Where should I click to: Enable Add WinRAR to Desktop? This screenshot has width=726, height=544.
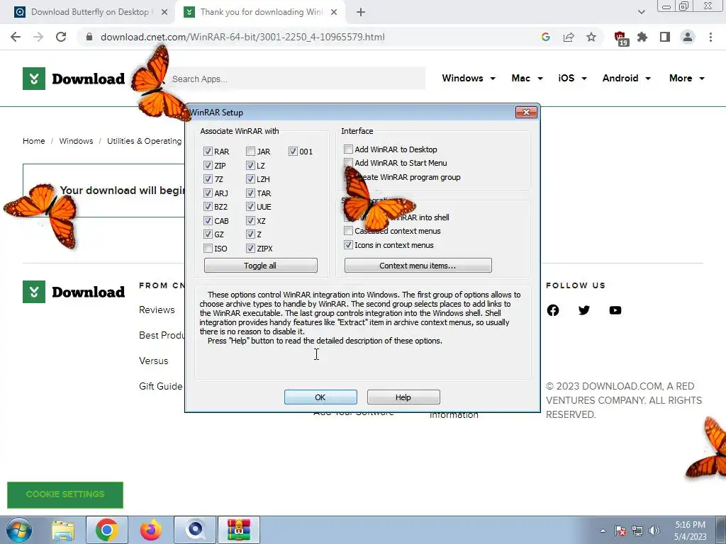click(x=349, y=149)
